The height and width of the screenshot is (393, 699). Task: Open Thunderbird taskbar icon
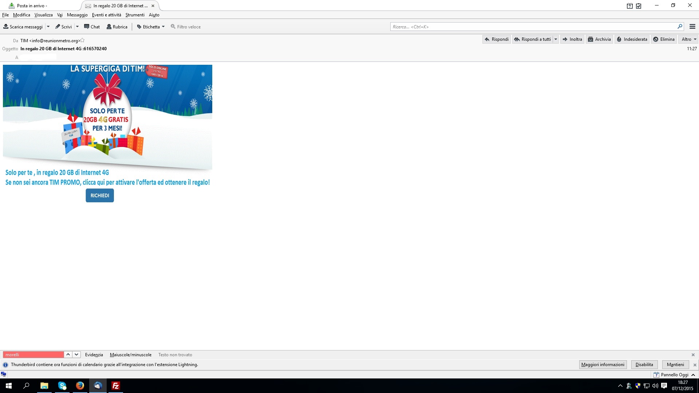[98, 386]
